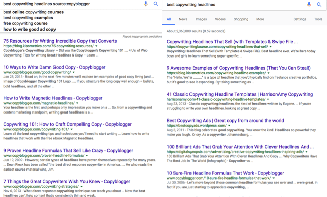Click the 'About 2,360,000 results' count text
This screenshot has height=197, width=327.
[x=196, y=31]
